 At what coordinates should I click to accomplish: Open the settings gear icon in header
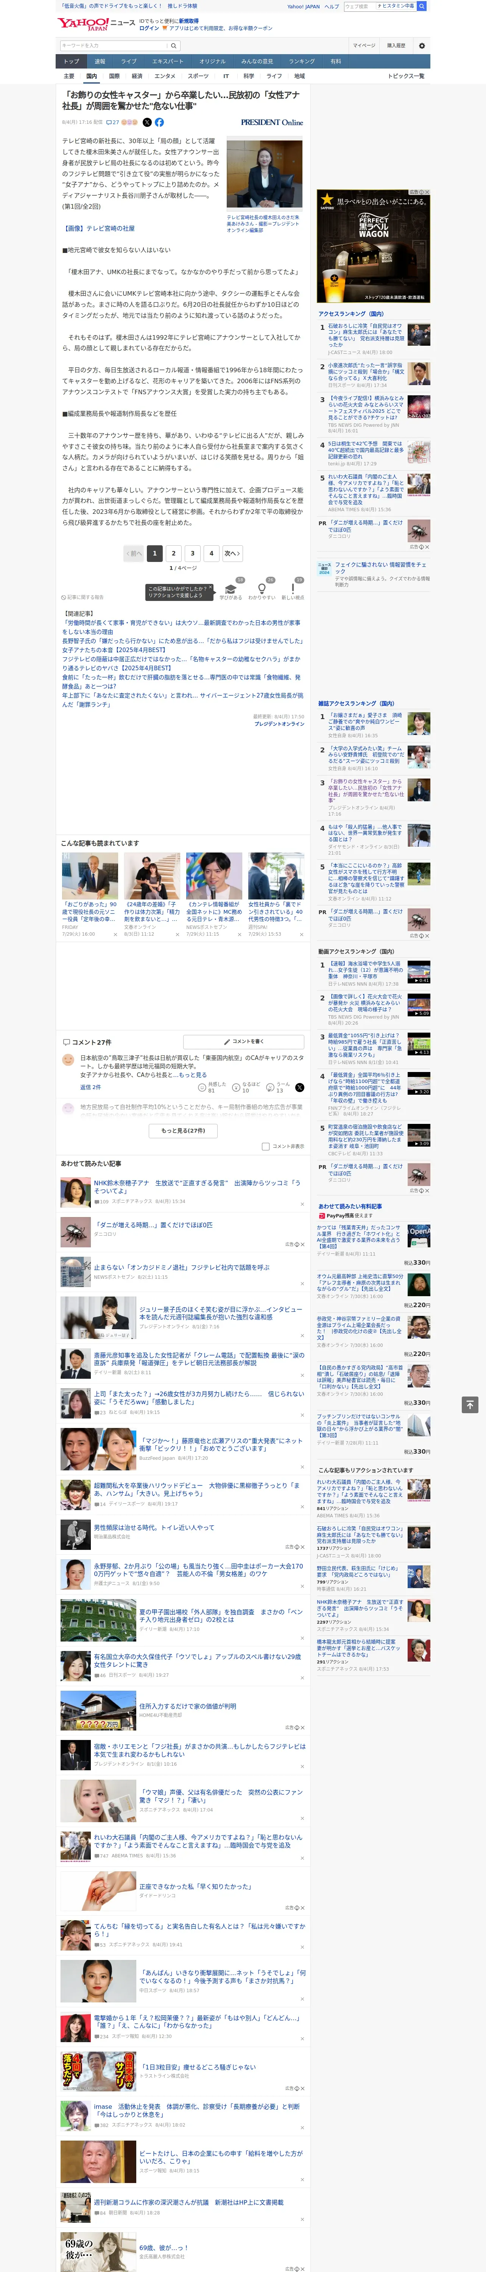coord(422,46)
